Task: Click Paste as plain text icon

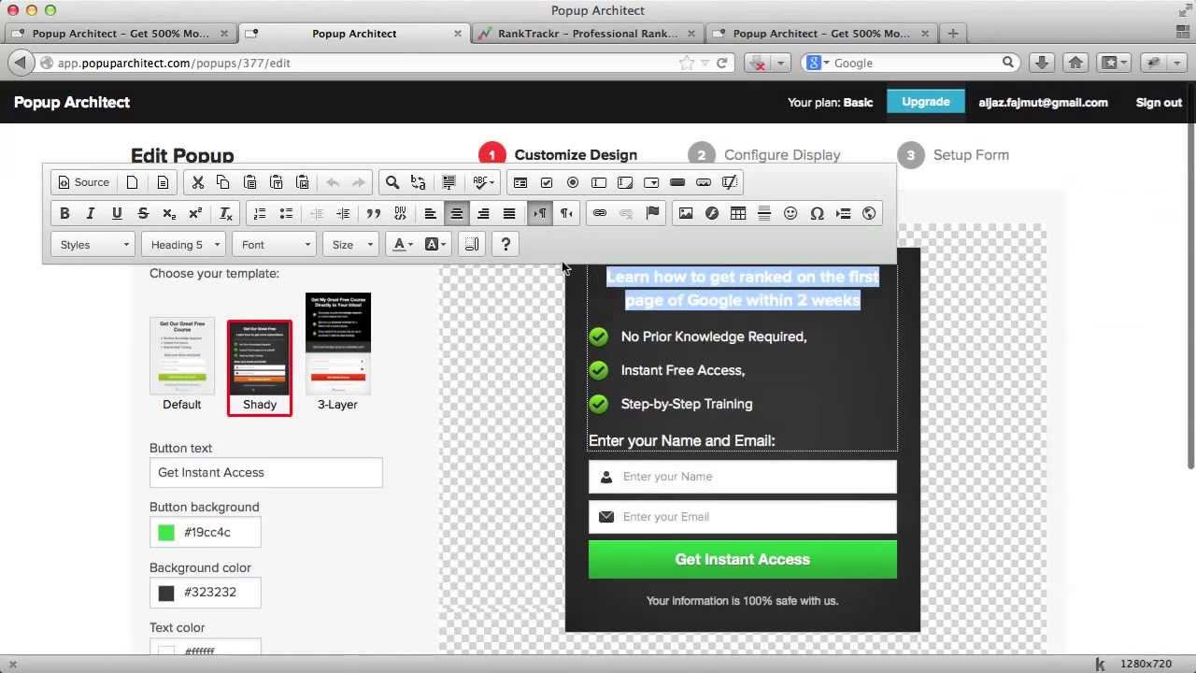Action: tap(276, 182)
